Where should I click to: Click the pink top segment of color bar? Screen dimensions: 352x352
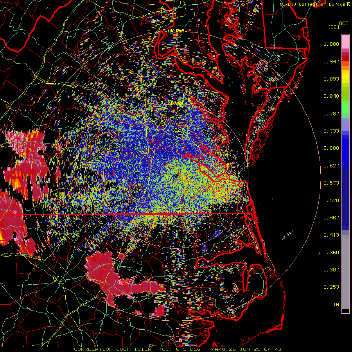point(345,41)
